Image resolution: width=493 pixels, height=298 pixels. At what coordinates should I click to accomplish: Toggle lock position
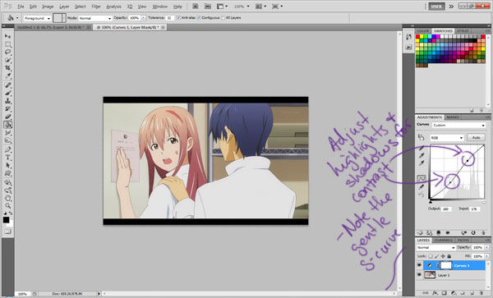pyautogui.click(x=443, y=256)
